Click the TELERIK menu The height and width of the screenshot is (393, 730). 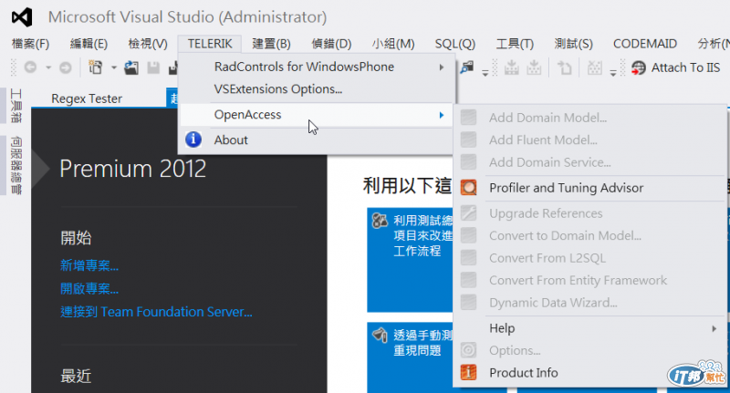click(x=210, y=44)
